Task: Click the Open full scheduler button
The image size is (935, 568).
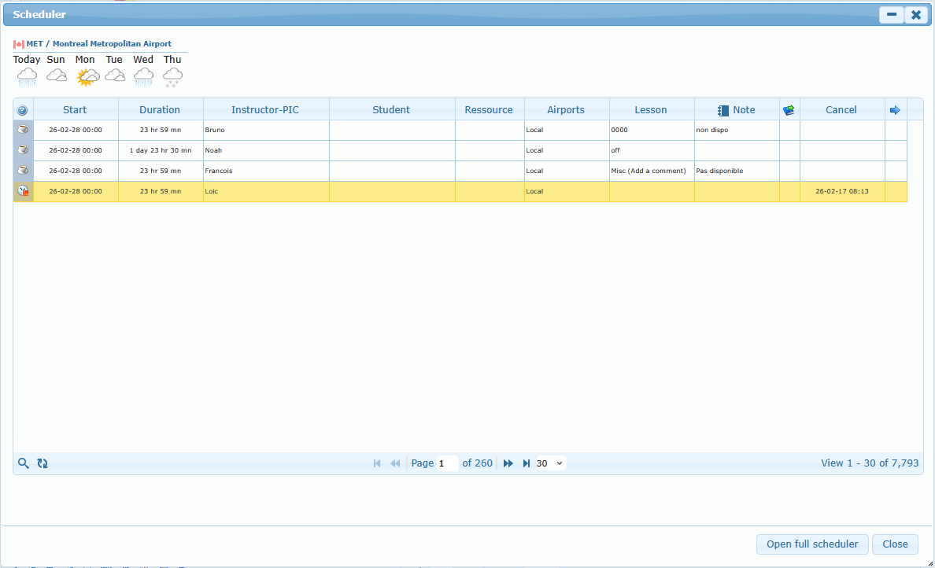Action: click(812, 544)
